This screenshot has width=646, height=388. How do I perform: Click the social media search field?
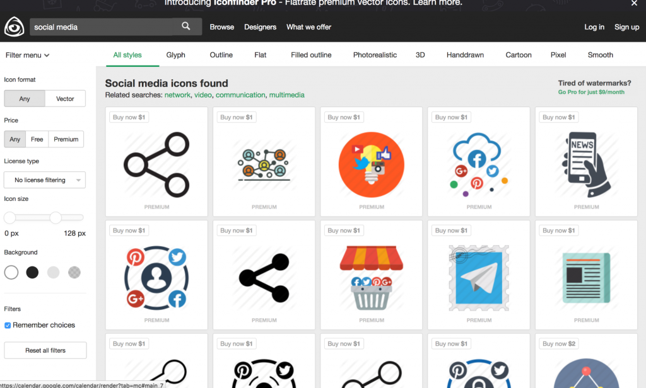103,26
